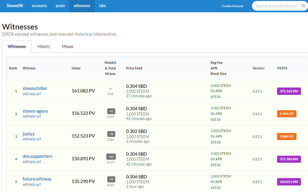Open witness url under justyy

pyautogui.click(x=32, y=139)
